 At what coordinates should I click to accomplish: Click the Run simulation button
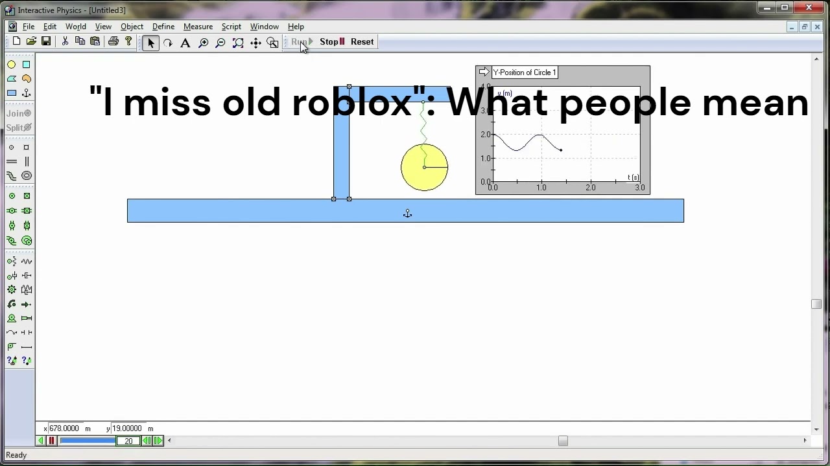302,42
